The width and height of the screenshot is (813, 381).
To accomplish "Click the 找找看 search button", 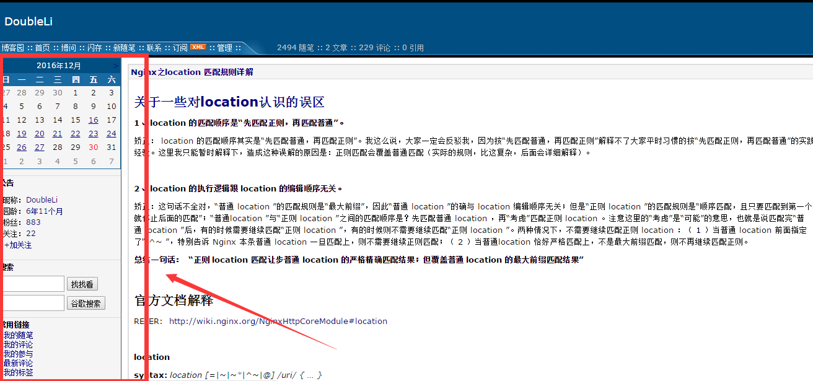I will (82, 284).
